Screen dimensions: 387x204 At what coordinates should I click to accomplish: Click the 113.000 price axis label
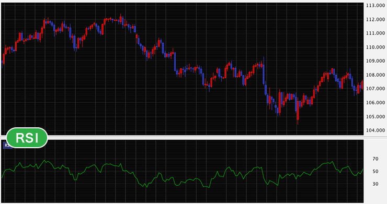pyautogui.click(x=375, y=5)
